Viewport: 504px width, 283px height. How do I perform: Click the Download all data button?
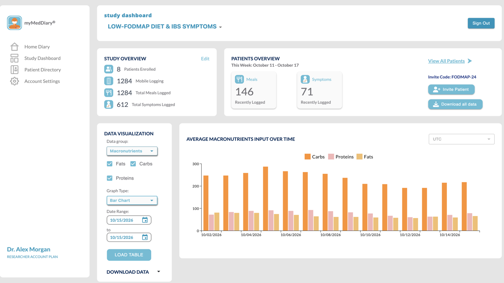[x=455, y=104]
